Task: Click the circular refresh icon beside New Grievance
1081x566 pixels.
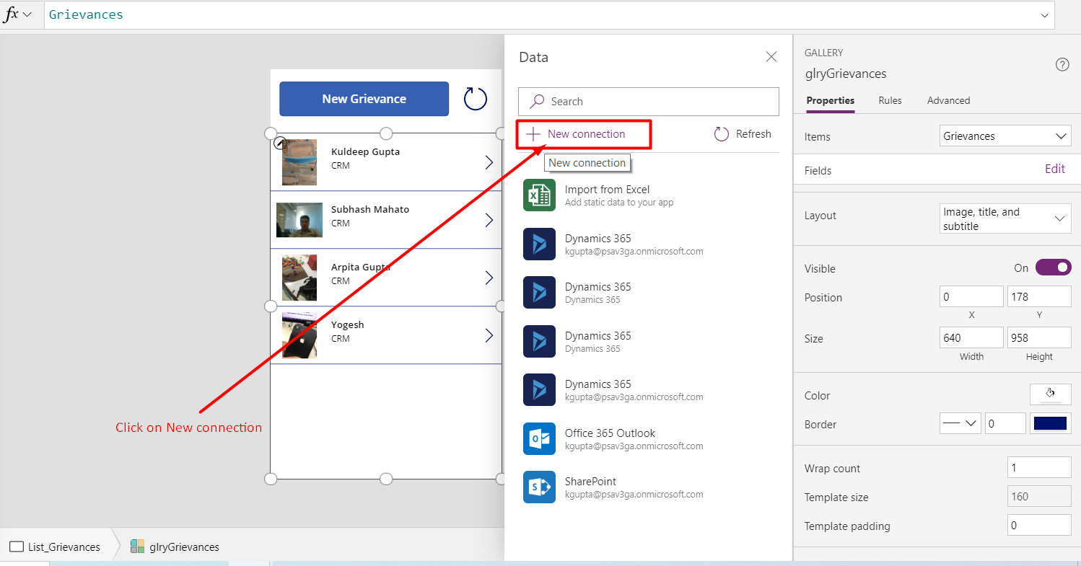Action: click(x=476, y=99)
